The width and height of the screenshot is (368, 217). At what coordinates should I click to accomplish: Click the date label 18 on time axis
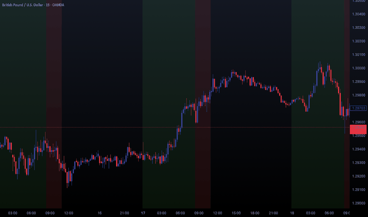292,213
